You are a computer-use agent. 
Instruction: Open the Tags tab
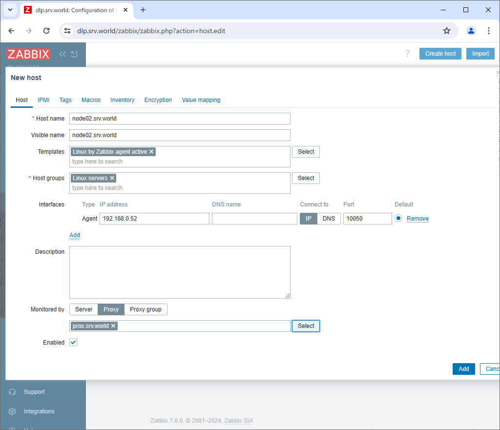[x=65, y=100]
